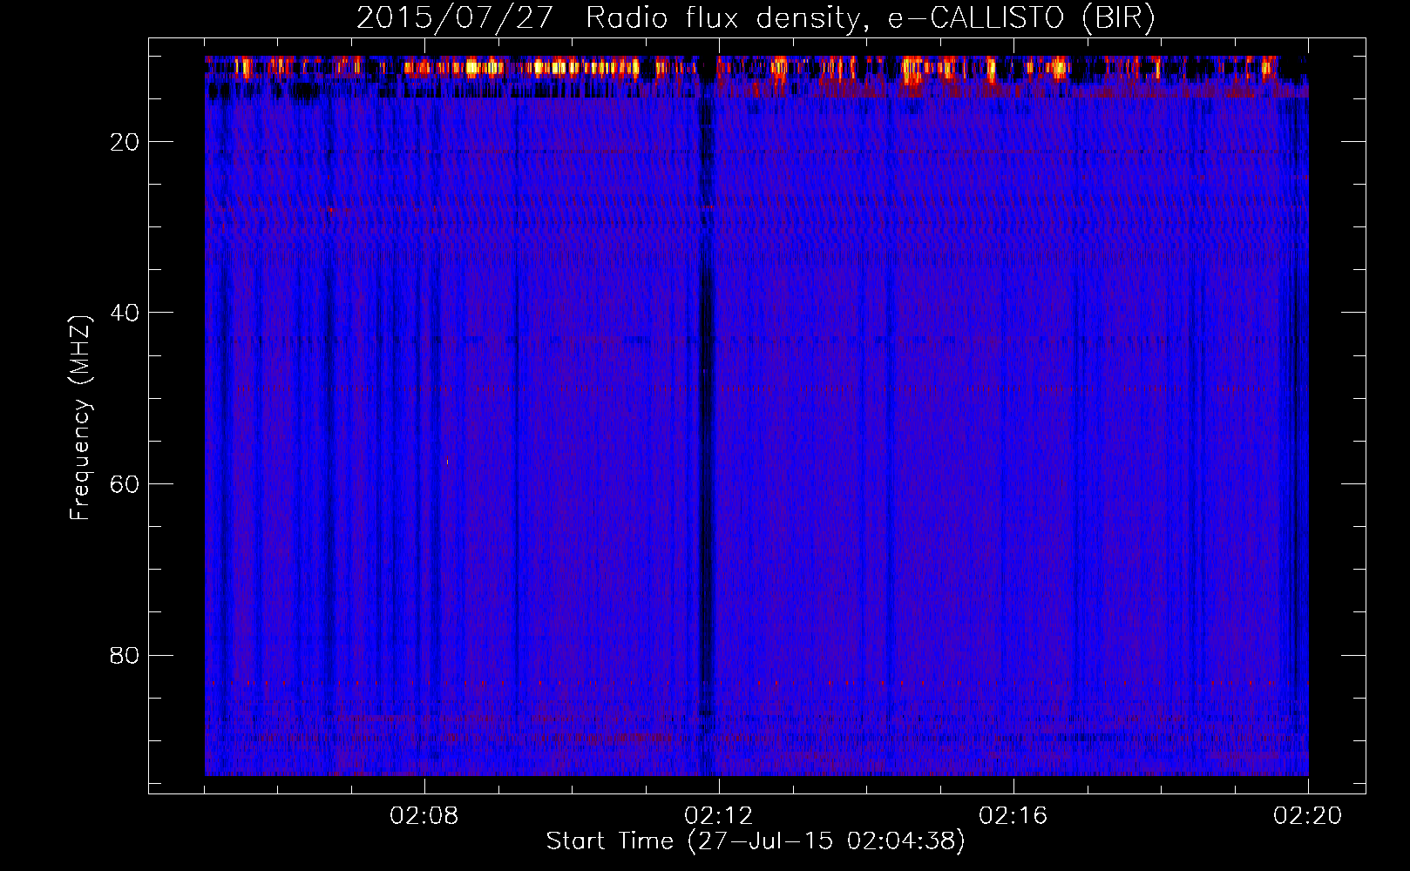
Task: Click the 02:12 time tick label
Action: pyautogui.click(x=719, y=815)
